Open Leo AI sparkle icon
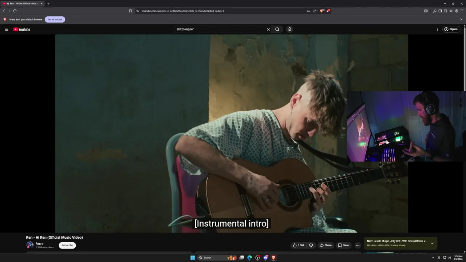The image size is (466, 262). (451, 11)
